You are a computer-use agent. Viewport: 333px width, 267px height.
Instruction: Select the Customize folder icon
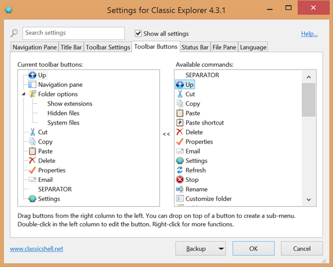[180, 199]
